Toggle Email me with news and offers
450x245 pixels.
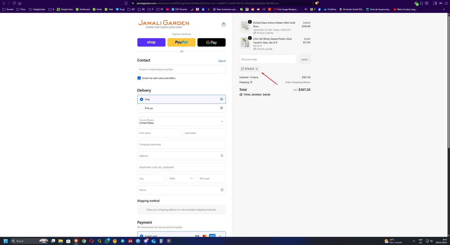(139, 78)
